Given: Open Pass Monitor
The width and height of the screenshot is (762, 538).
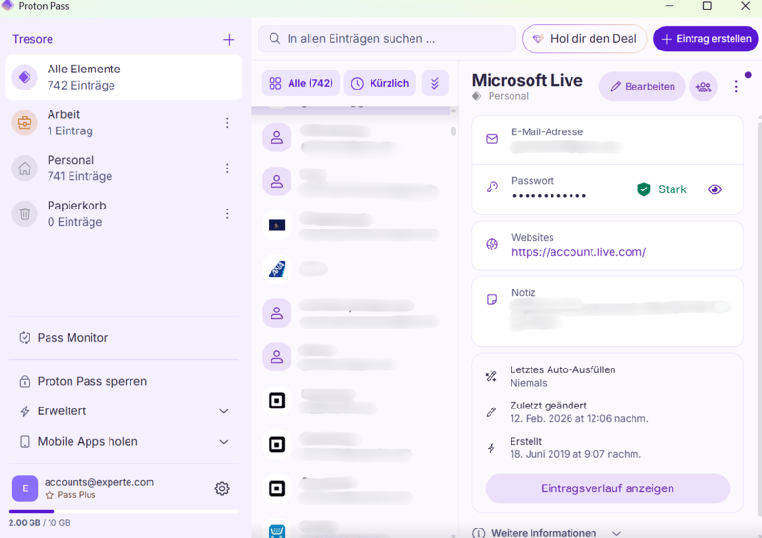Looking at the screenshot, I should click(x=72, y=338).
